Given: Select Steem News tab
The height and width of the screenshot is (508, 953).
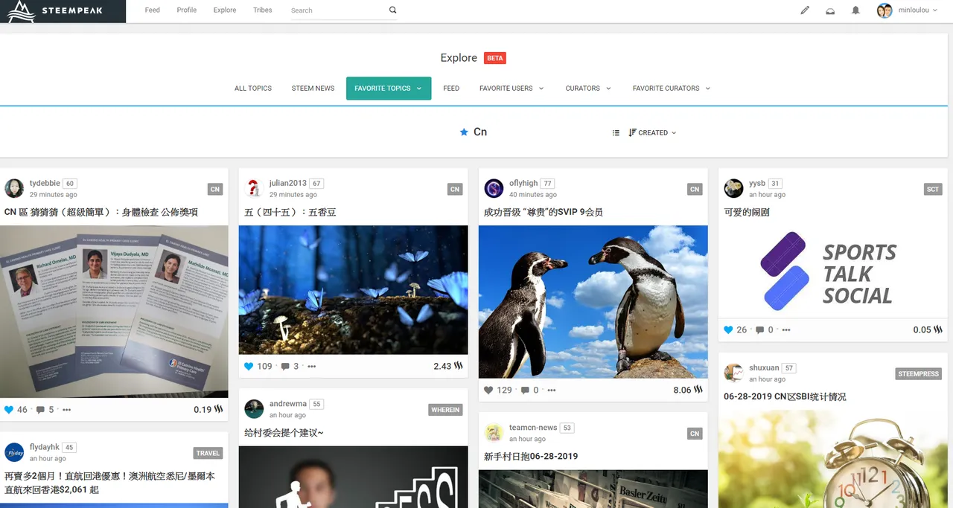Looking at the screenshot, I should click(x=313, y=88).
